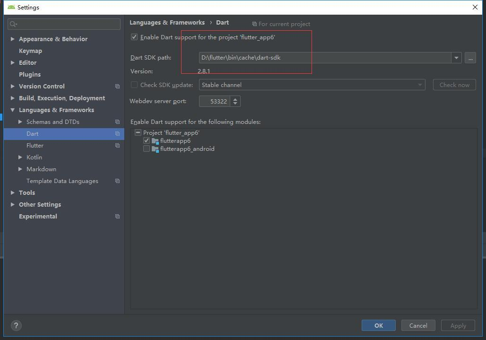Click the Project 'flutter_app6' tree label
The image size is (486, 340).
(171, 133)
